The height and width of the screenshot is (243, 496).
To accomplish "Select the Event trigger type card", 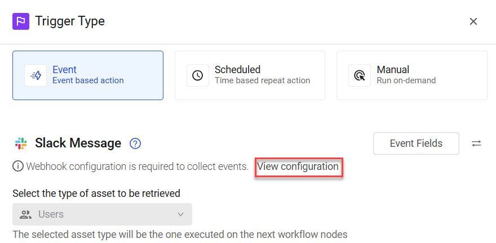I will point(88,75).
